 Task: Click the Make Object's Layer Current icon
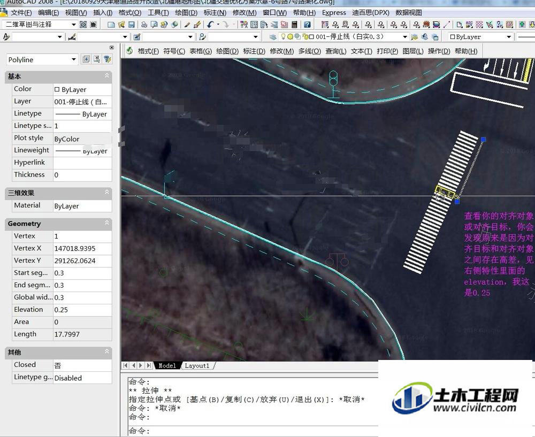(x=415, y=37)
